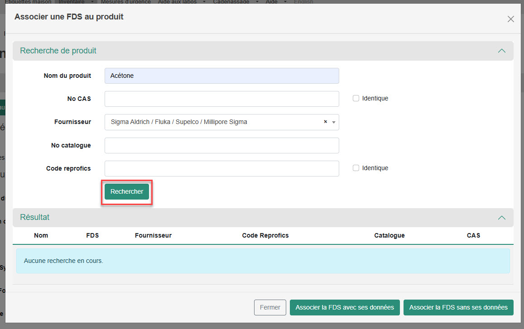Click the Nom column header

41,235
